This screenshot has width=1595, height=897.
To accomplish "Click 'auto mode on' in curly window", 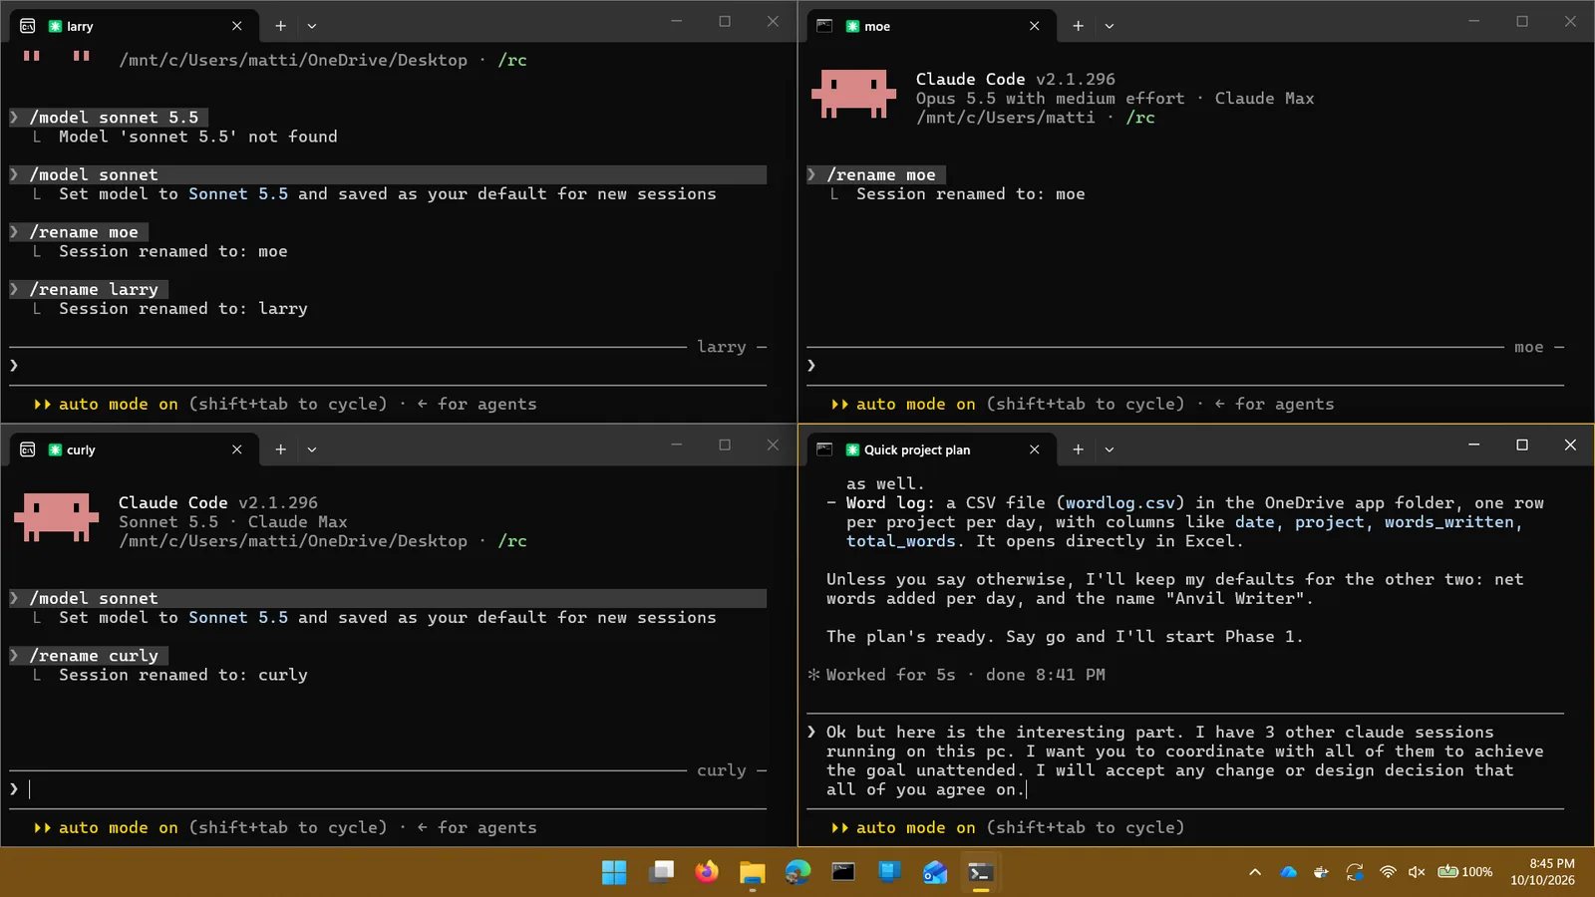I will click(x=118, y=827).
